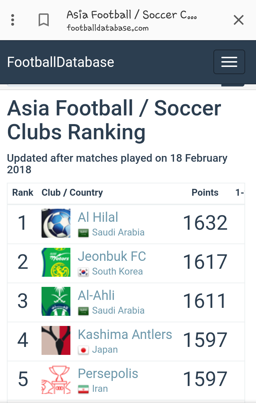Open the three-dot browser overflow menu
Screen dimensions: 256x403
[13, 20]
